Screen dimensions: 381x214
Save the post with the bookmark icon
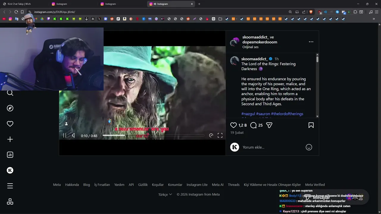311,125
